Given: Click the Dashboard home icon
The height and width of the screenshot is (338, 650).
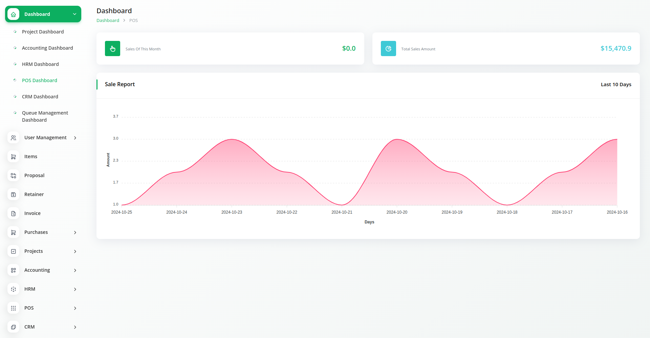Looking at the screenshot, I should coord(13,14).
